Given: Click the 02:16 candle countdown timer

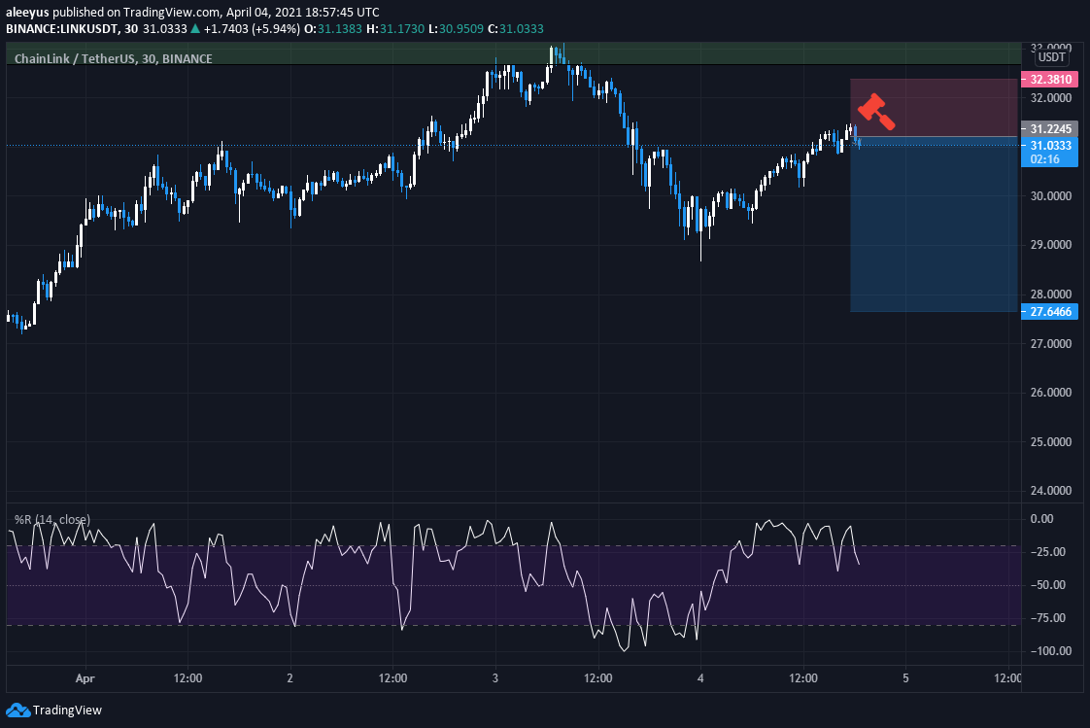Looking at the screenshot, I should [1044, 159].
